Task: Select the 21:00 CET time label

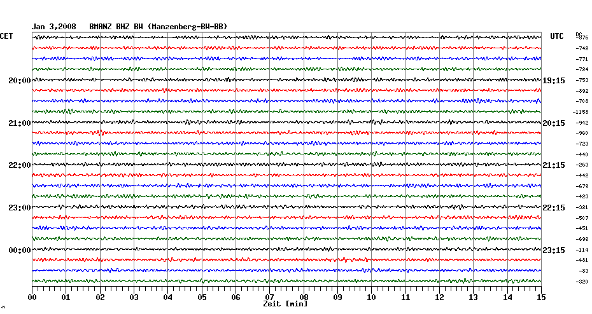Action: (20, 123)
